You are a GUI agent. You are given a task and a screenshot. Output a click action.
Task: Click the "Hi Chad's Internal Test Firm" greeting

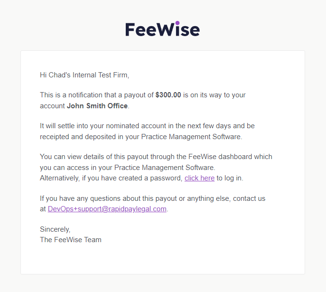(x=84, y=75)
